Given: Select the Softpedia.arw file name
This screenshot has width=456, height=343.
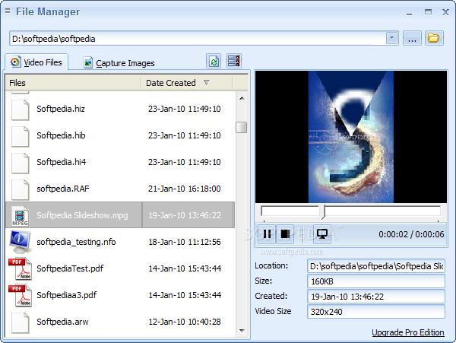Looking at the screenshot, I should [x=62, y=322].
